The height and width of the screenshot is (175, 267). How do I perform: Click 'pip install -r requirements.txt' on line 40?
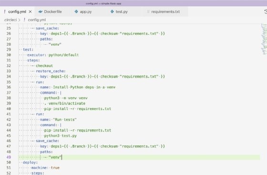point(78,109)
